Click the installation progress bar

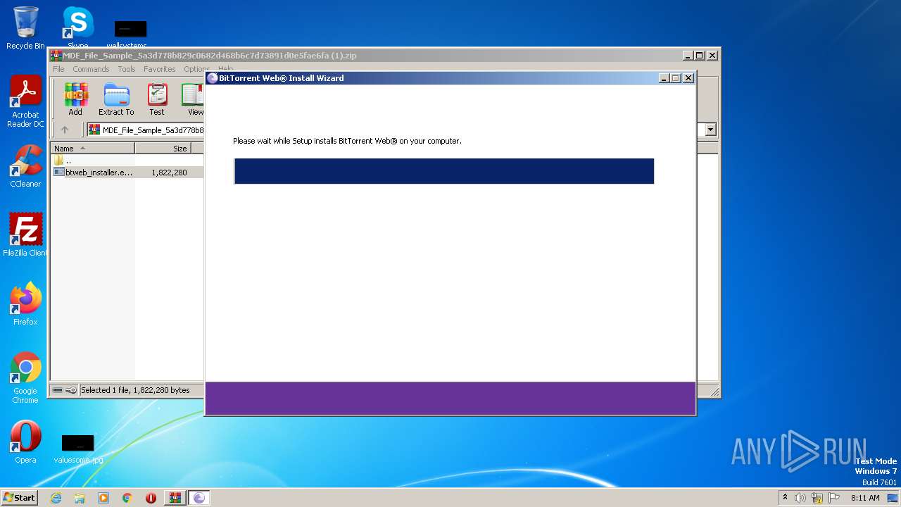click(x=444, y=171)
